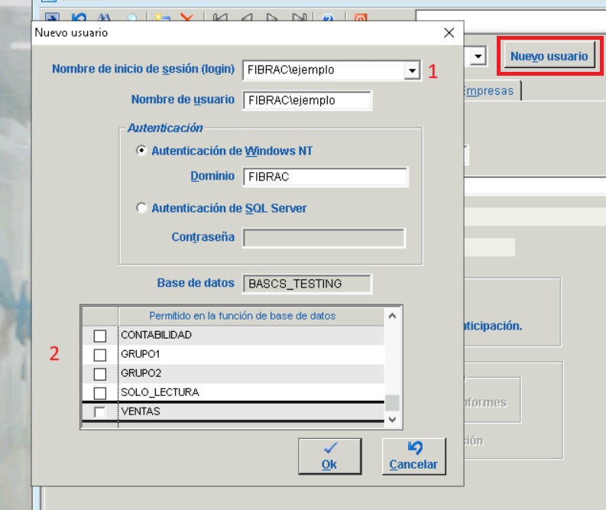
Task: Open the login name dropdown arrow
Action: click(x=413, y=70)
